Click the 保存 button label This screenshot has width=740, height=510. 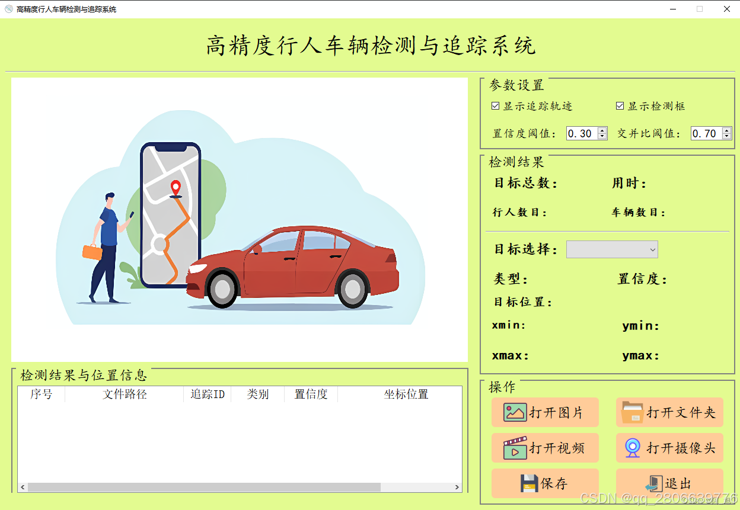tap(554, 483)
